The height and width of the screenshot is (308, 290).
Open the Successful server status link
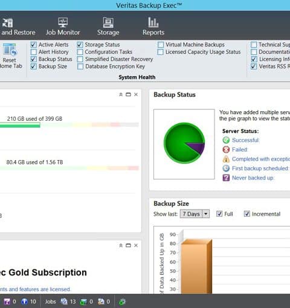(245, 140)
